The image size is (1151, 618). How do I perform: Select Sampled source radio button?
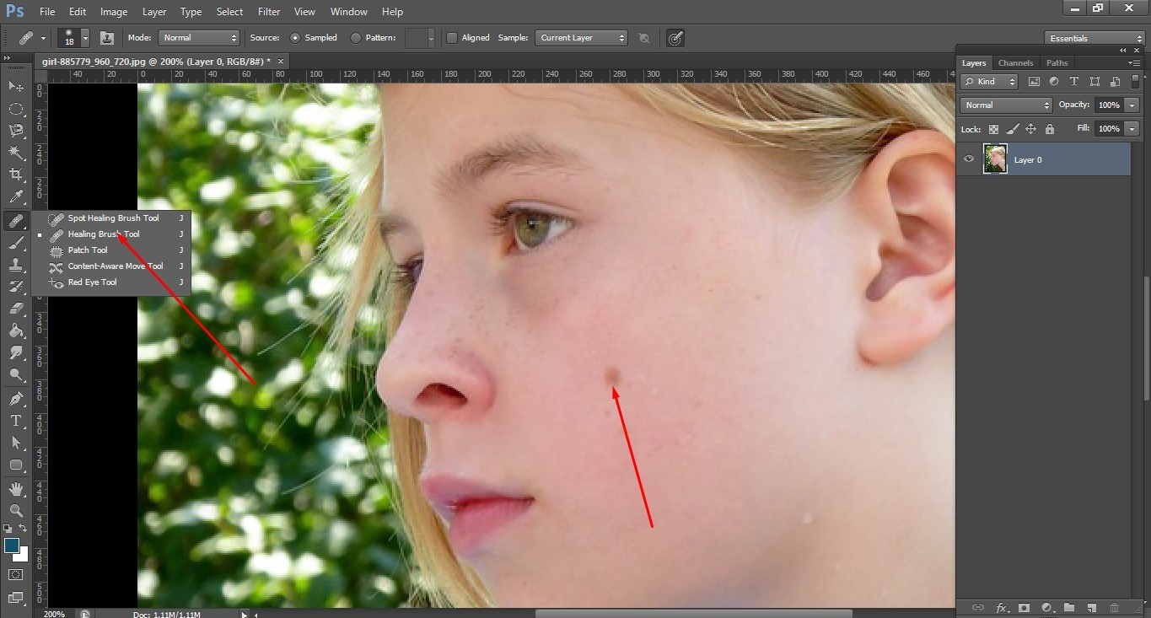pyautogui.click(x=295, y=38)
